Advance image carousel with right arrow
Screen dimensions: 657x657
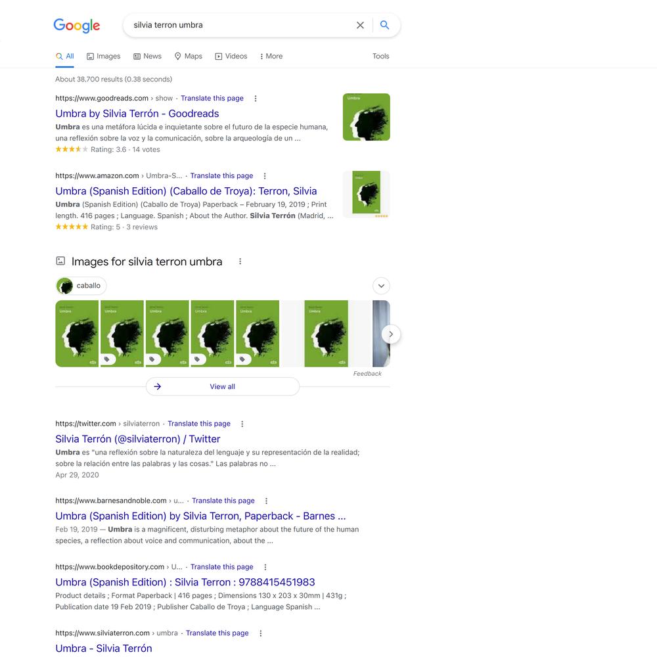coord(391,334)
